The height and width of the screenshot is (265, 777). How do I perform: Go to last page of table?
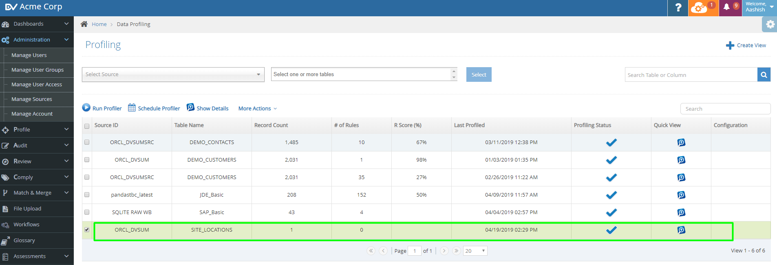(457, 251)
